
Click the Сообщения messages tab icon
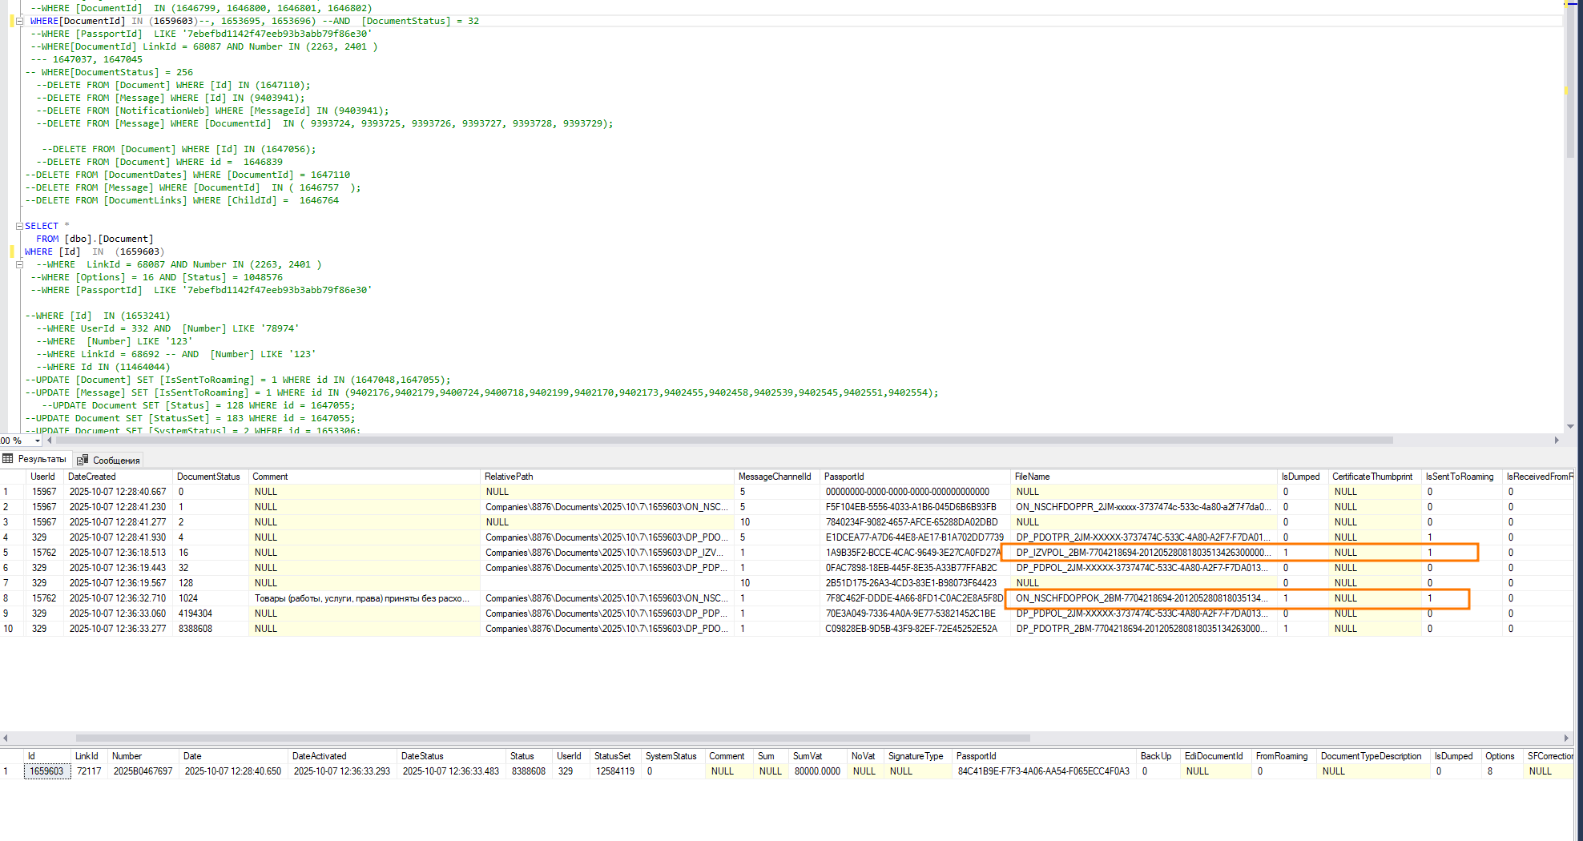coord(83,460)
